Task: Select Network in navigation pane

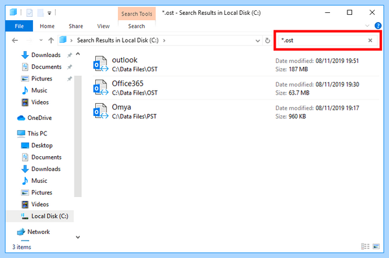Action: pyautogui.click(x=34, y=231)
